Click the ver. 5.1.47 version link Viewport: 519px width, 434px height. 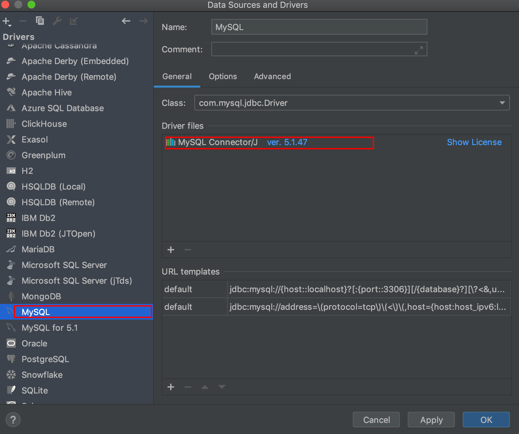tap(287, 142)
